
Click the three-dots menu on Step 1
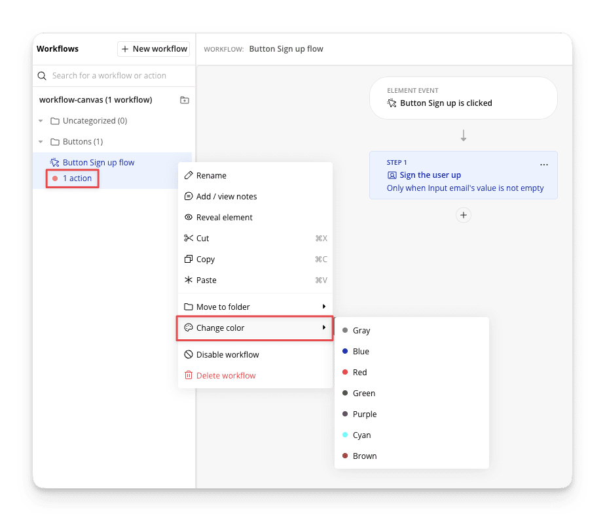pyautogui.click(x=543, y=165)
